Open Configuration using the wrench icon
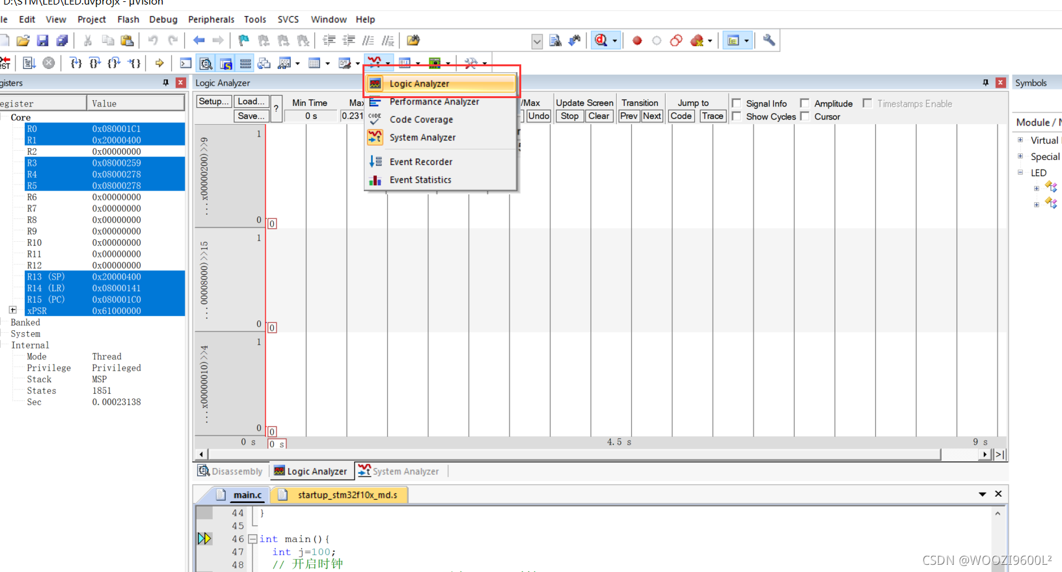 769,40
